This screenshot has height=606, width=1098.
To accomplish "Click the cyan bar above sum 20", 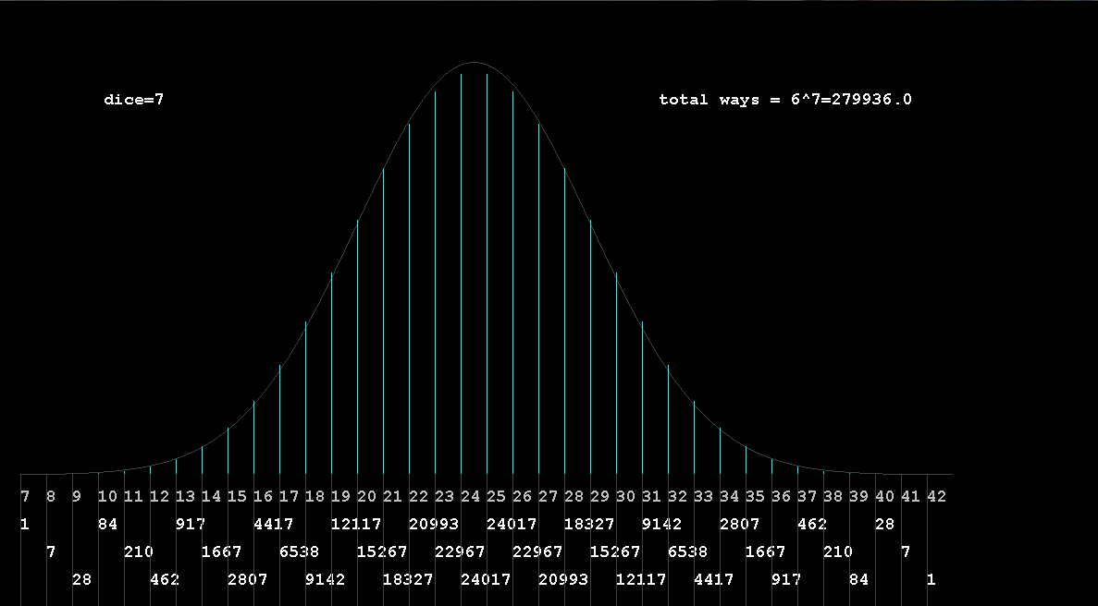I will (357, 351).
